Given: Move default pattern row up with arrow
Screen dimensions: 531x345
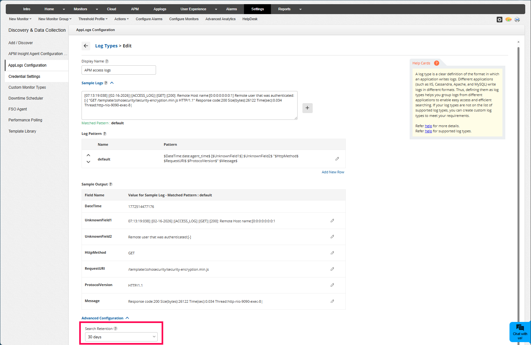Looking at the screenshot, I should point(88,155).
